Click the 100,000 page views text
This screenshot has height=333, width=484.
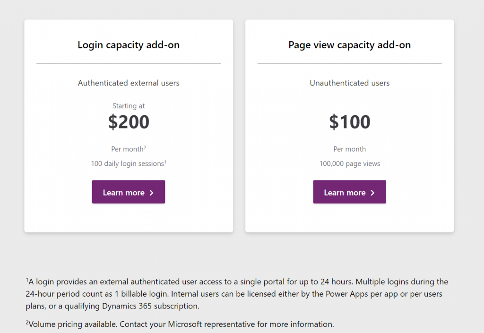click(349, 164)
